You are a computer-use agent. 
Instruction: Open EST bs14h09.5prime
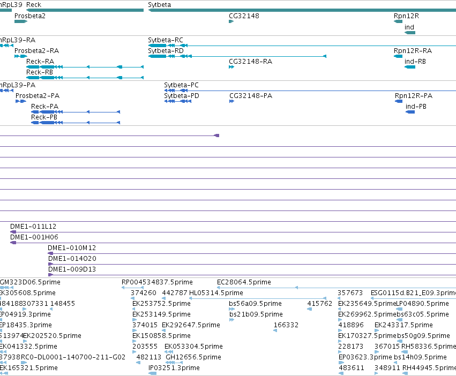click(x=420, y=357)
